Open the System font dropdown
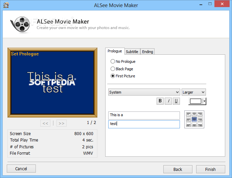 click(x=144, y=92)
